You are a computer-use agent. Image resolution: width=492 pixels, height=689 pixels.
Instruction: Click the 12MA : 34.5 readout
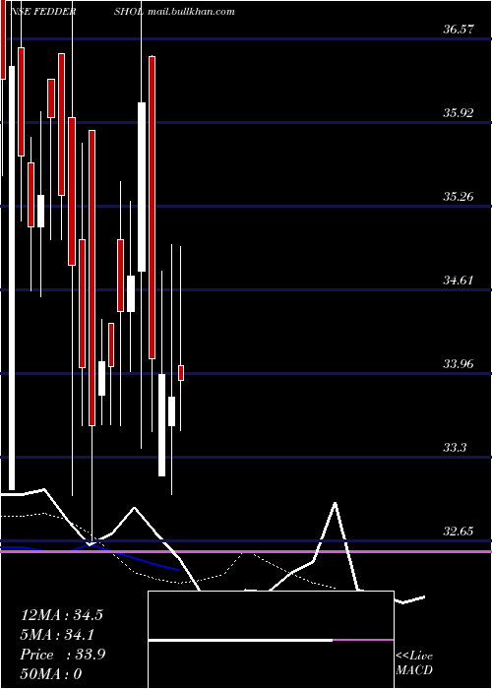[x=62, y=615]
